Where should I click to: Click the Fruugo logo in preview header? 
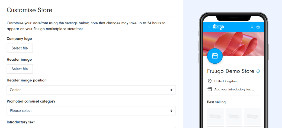218,27
